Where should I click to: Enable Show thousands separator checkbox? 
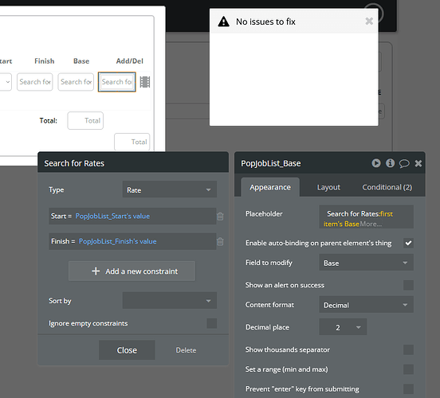coord(408,349)
